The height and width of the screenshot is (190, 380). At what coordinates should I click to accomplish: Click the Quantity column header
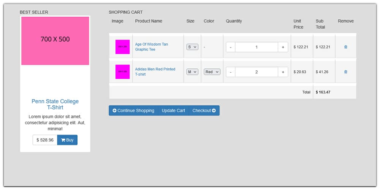tap(234, 21)
